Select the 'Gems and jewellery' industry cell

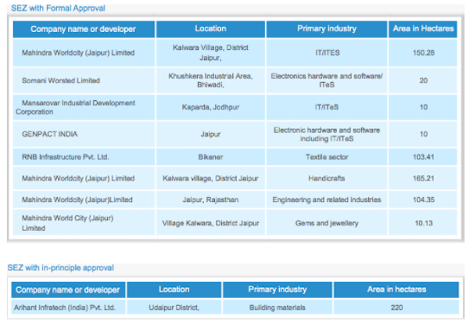tap(327, 223)
